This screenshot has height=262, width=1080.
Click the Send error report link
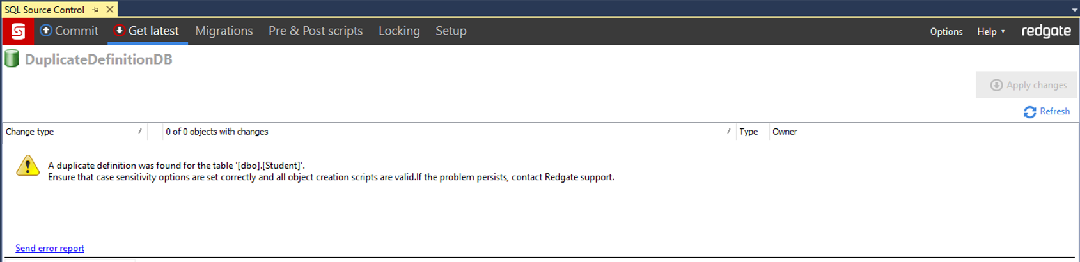click(x=50, y=249)
